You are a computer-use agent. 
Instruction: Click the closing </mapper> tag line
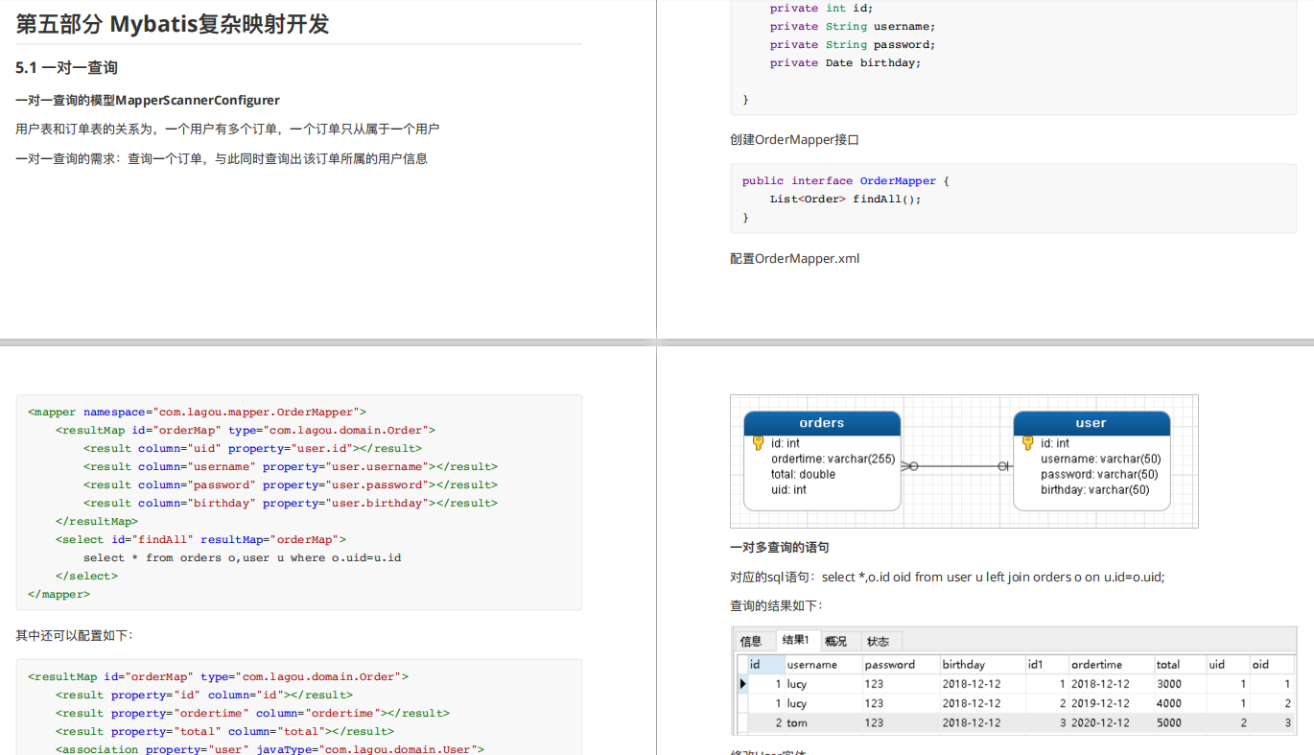click(59, 594)
